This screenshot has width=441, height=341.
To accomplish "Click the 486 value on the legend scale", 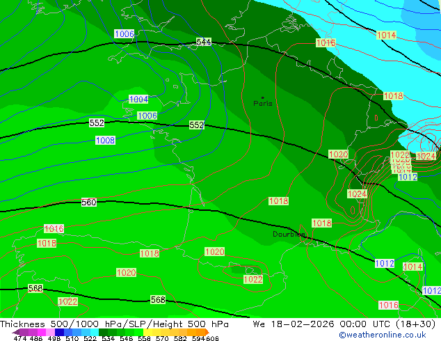I will (36, 338).
